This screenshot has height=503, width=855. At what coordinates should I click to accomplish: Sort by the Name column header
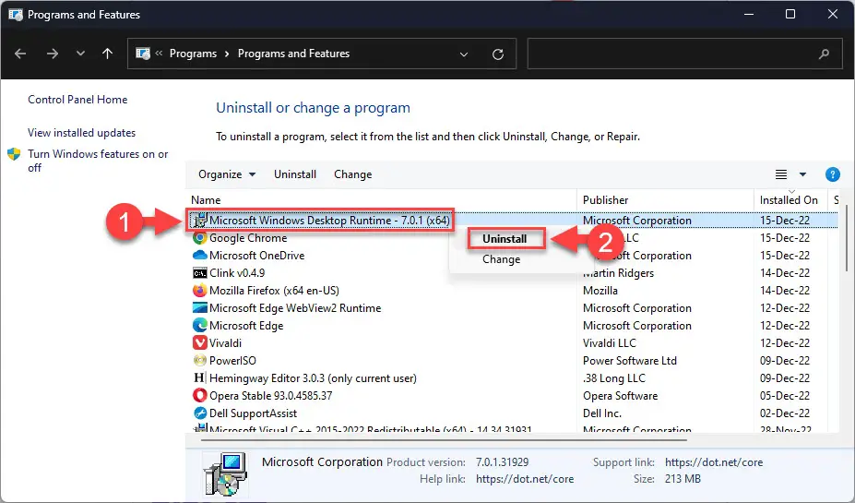[x=206, y=199]
